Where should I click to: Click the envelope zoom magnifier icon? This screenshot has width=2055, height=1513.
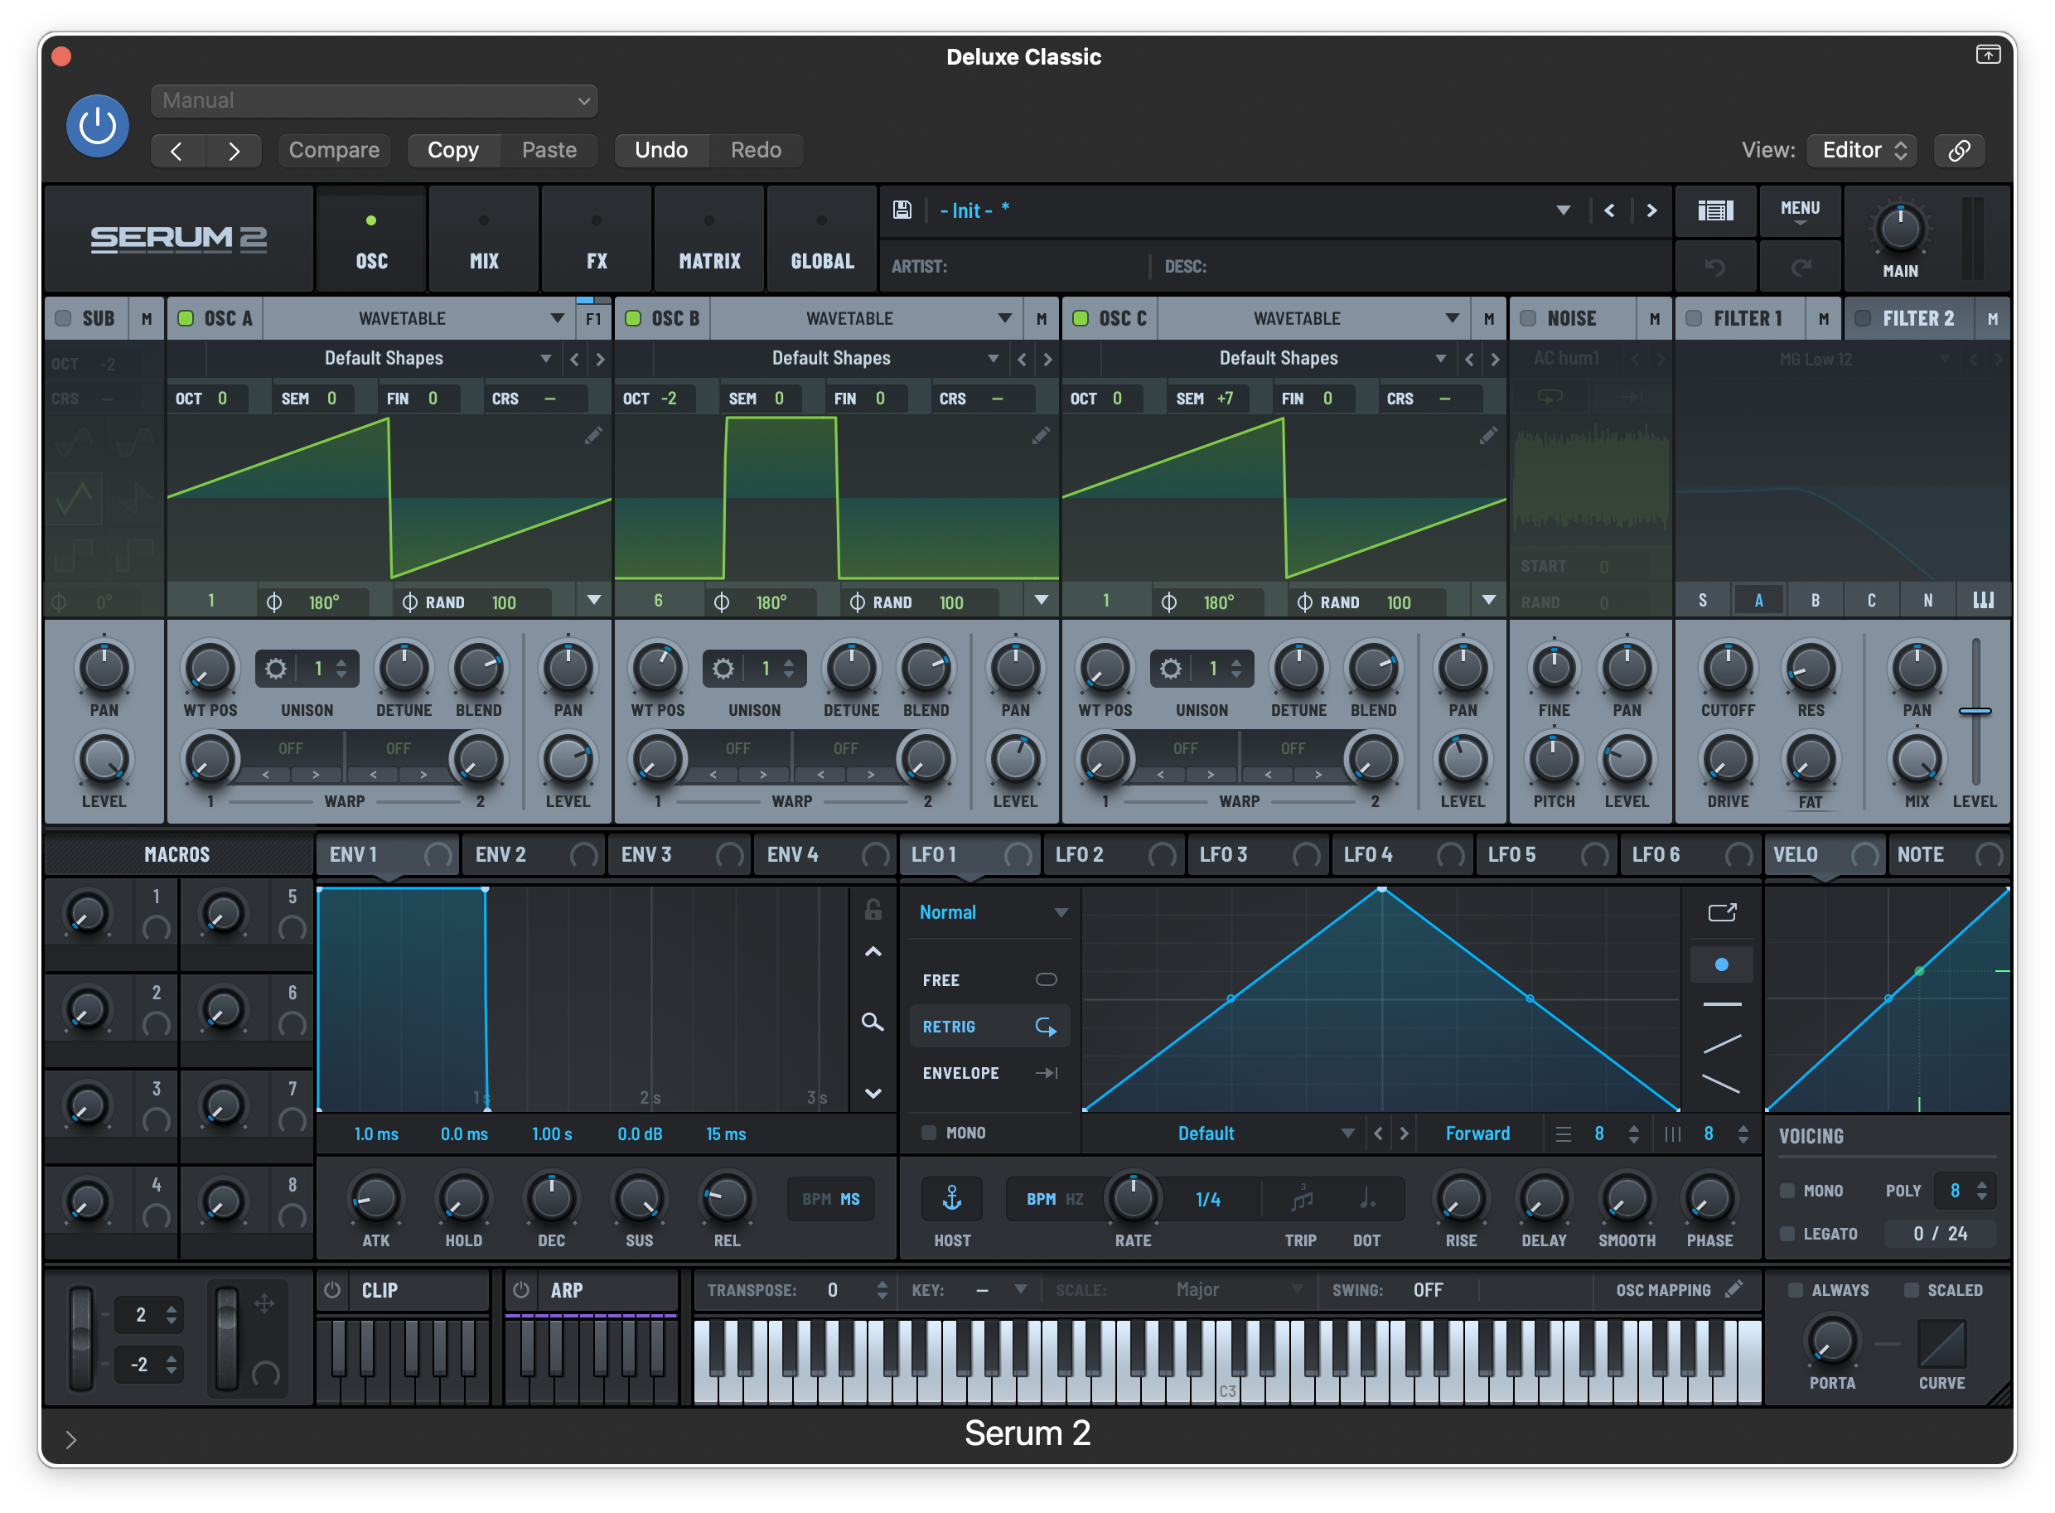[x=873, y=1022]
